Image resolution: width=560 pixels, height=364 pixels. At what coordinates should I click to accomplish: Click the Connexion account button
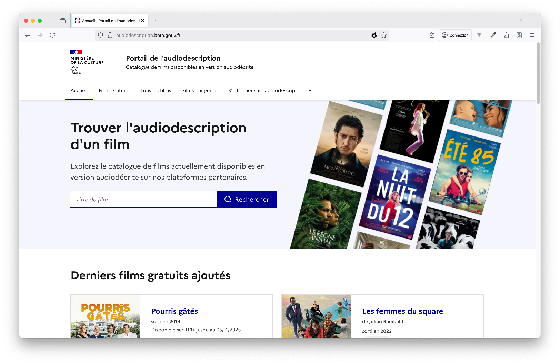[455, 35]
